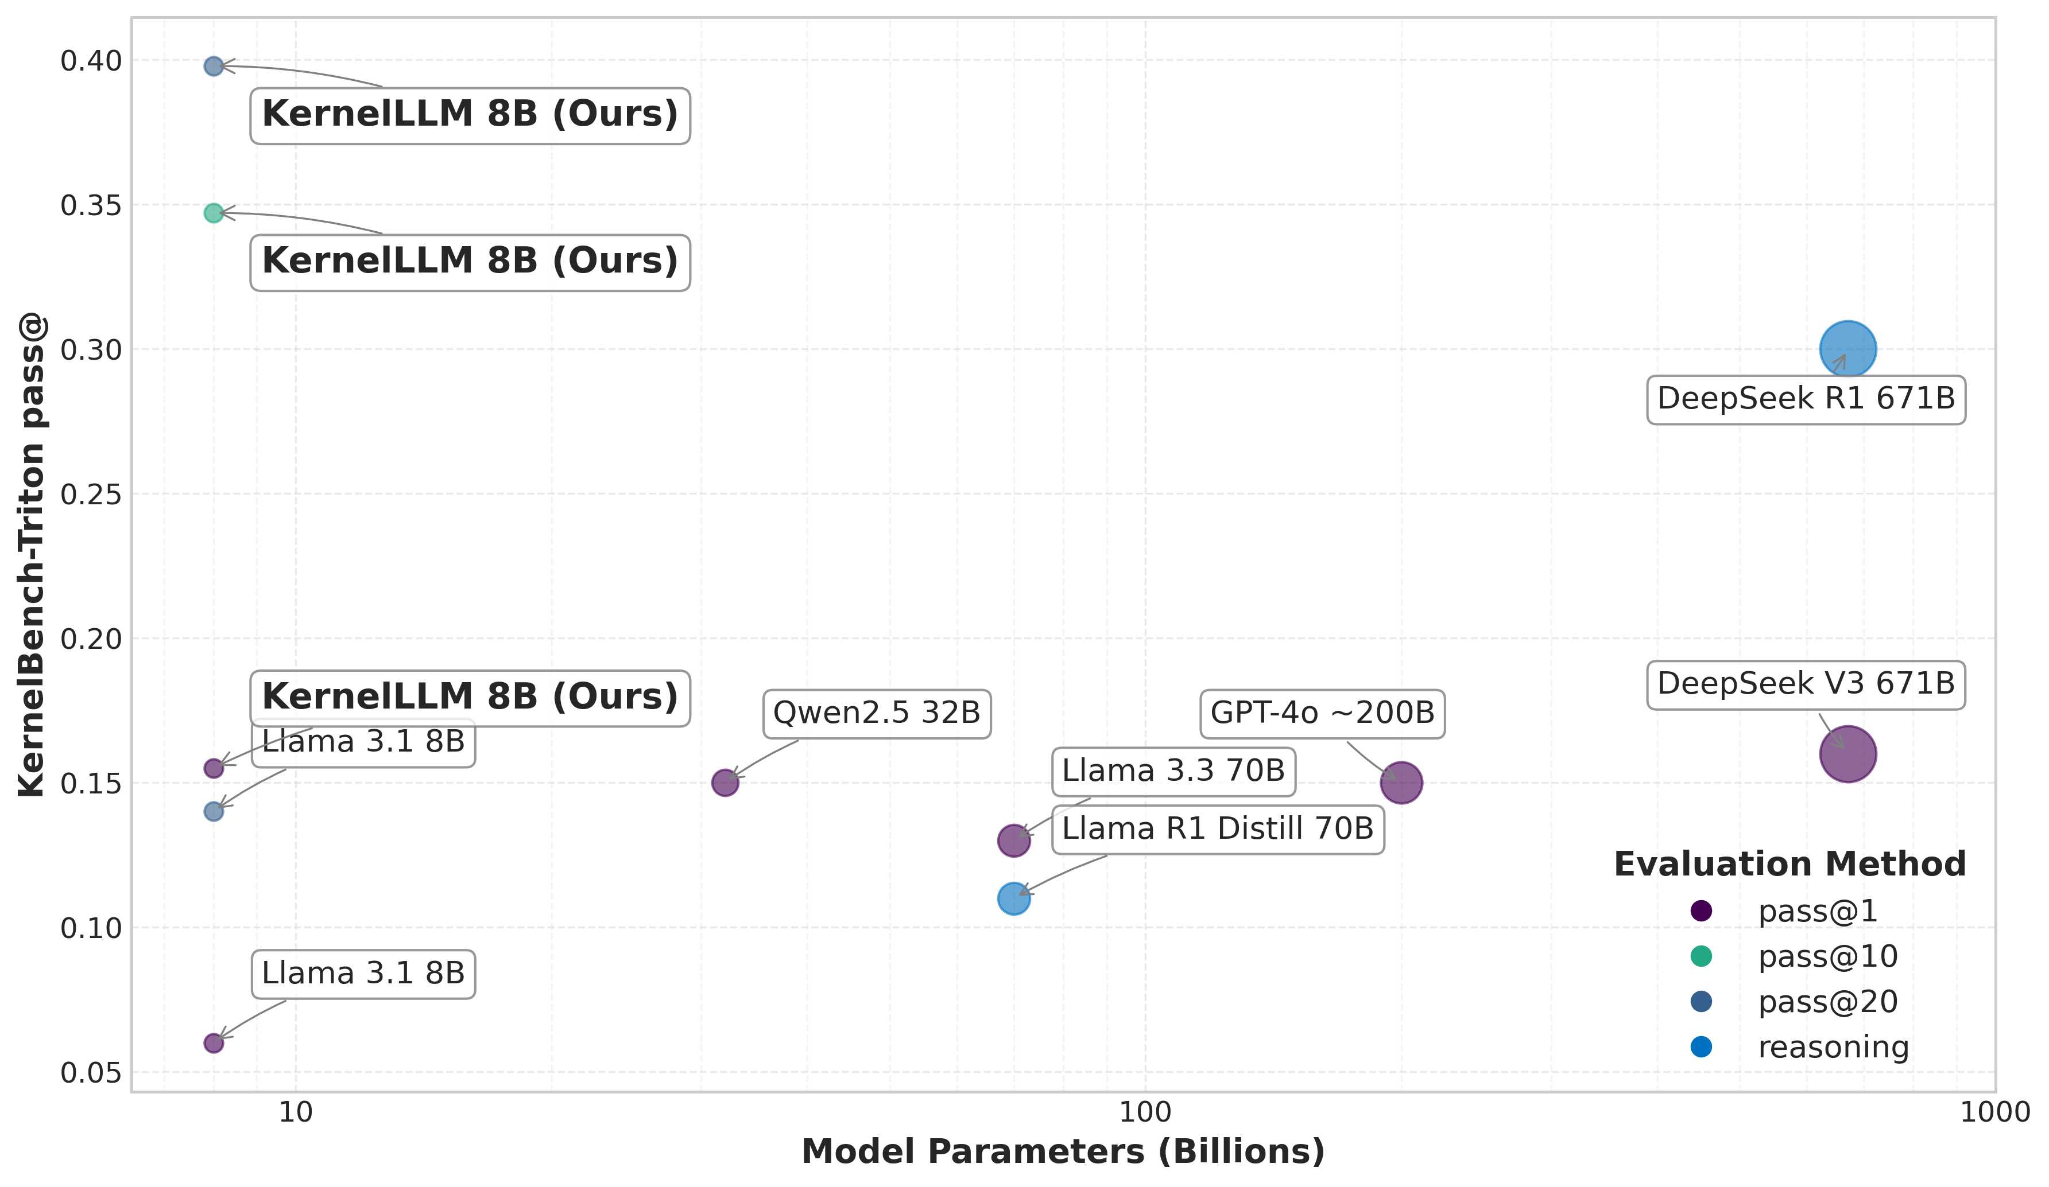Select the GPT-4o data point circle
The image size is (2049, 1187).
pyautogui.click(x=1401, y=783)
